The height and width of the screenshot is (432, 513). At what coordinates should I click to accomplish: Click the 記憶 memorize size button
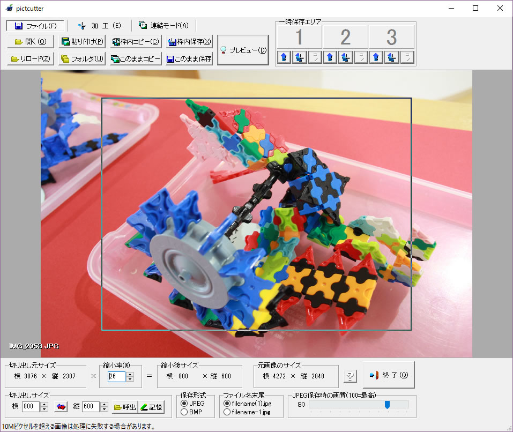tap(151, 407)
